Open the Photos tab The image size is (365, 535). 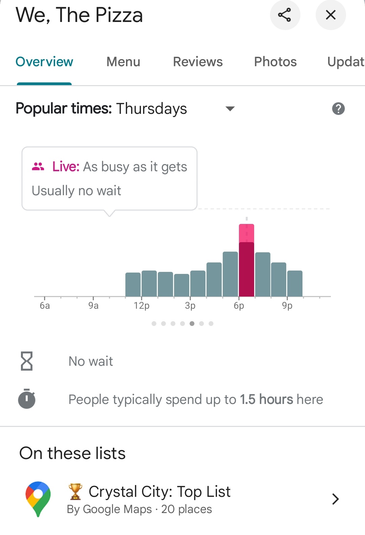pos(275,62)
